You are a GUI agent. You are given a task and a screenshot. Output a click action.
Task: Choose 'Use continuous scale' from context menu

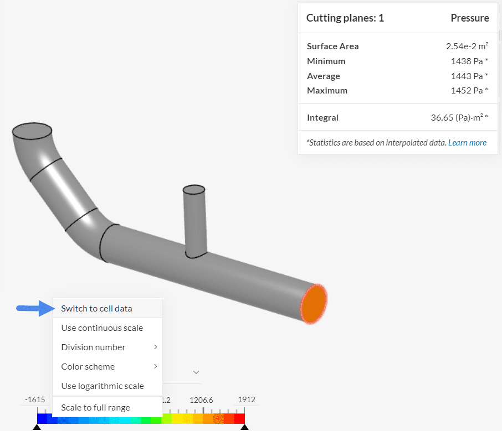(x=102, y=328)
